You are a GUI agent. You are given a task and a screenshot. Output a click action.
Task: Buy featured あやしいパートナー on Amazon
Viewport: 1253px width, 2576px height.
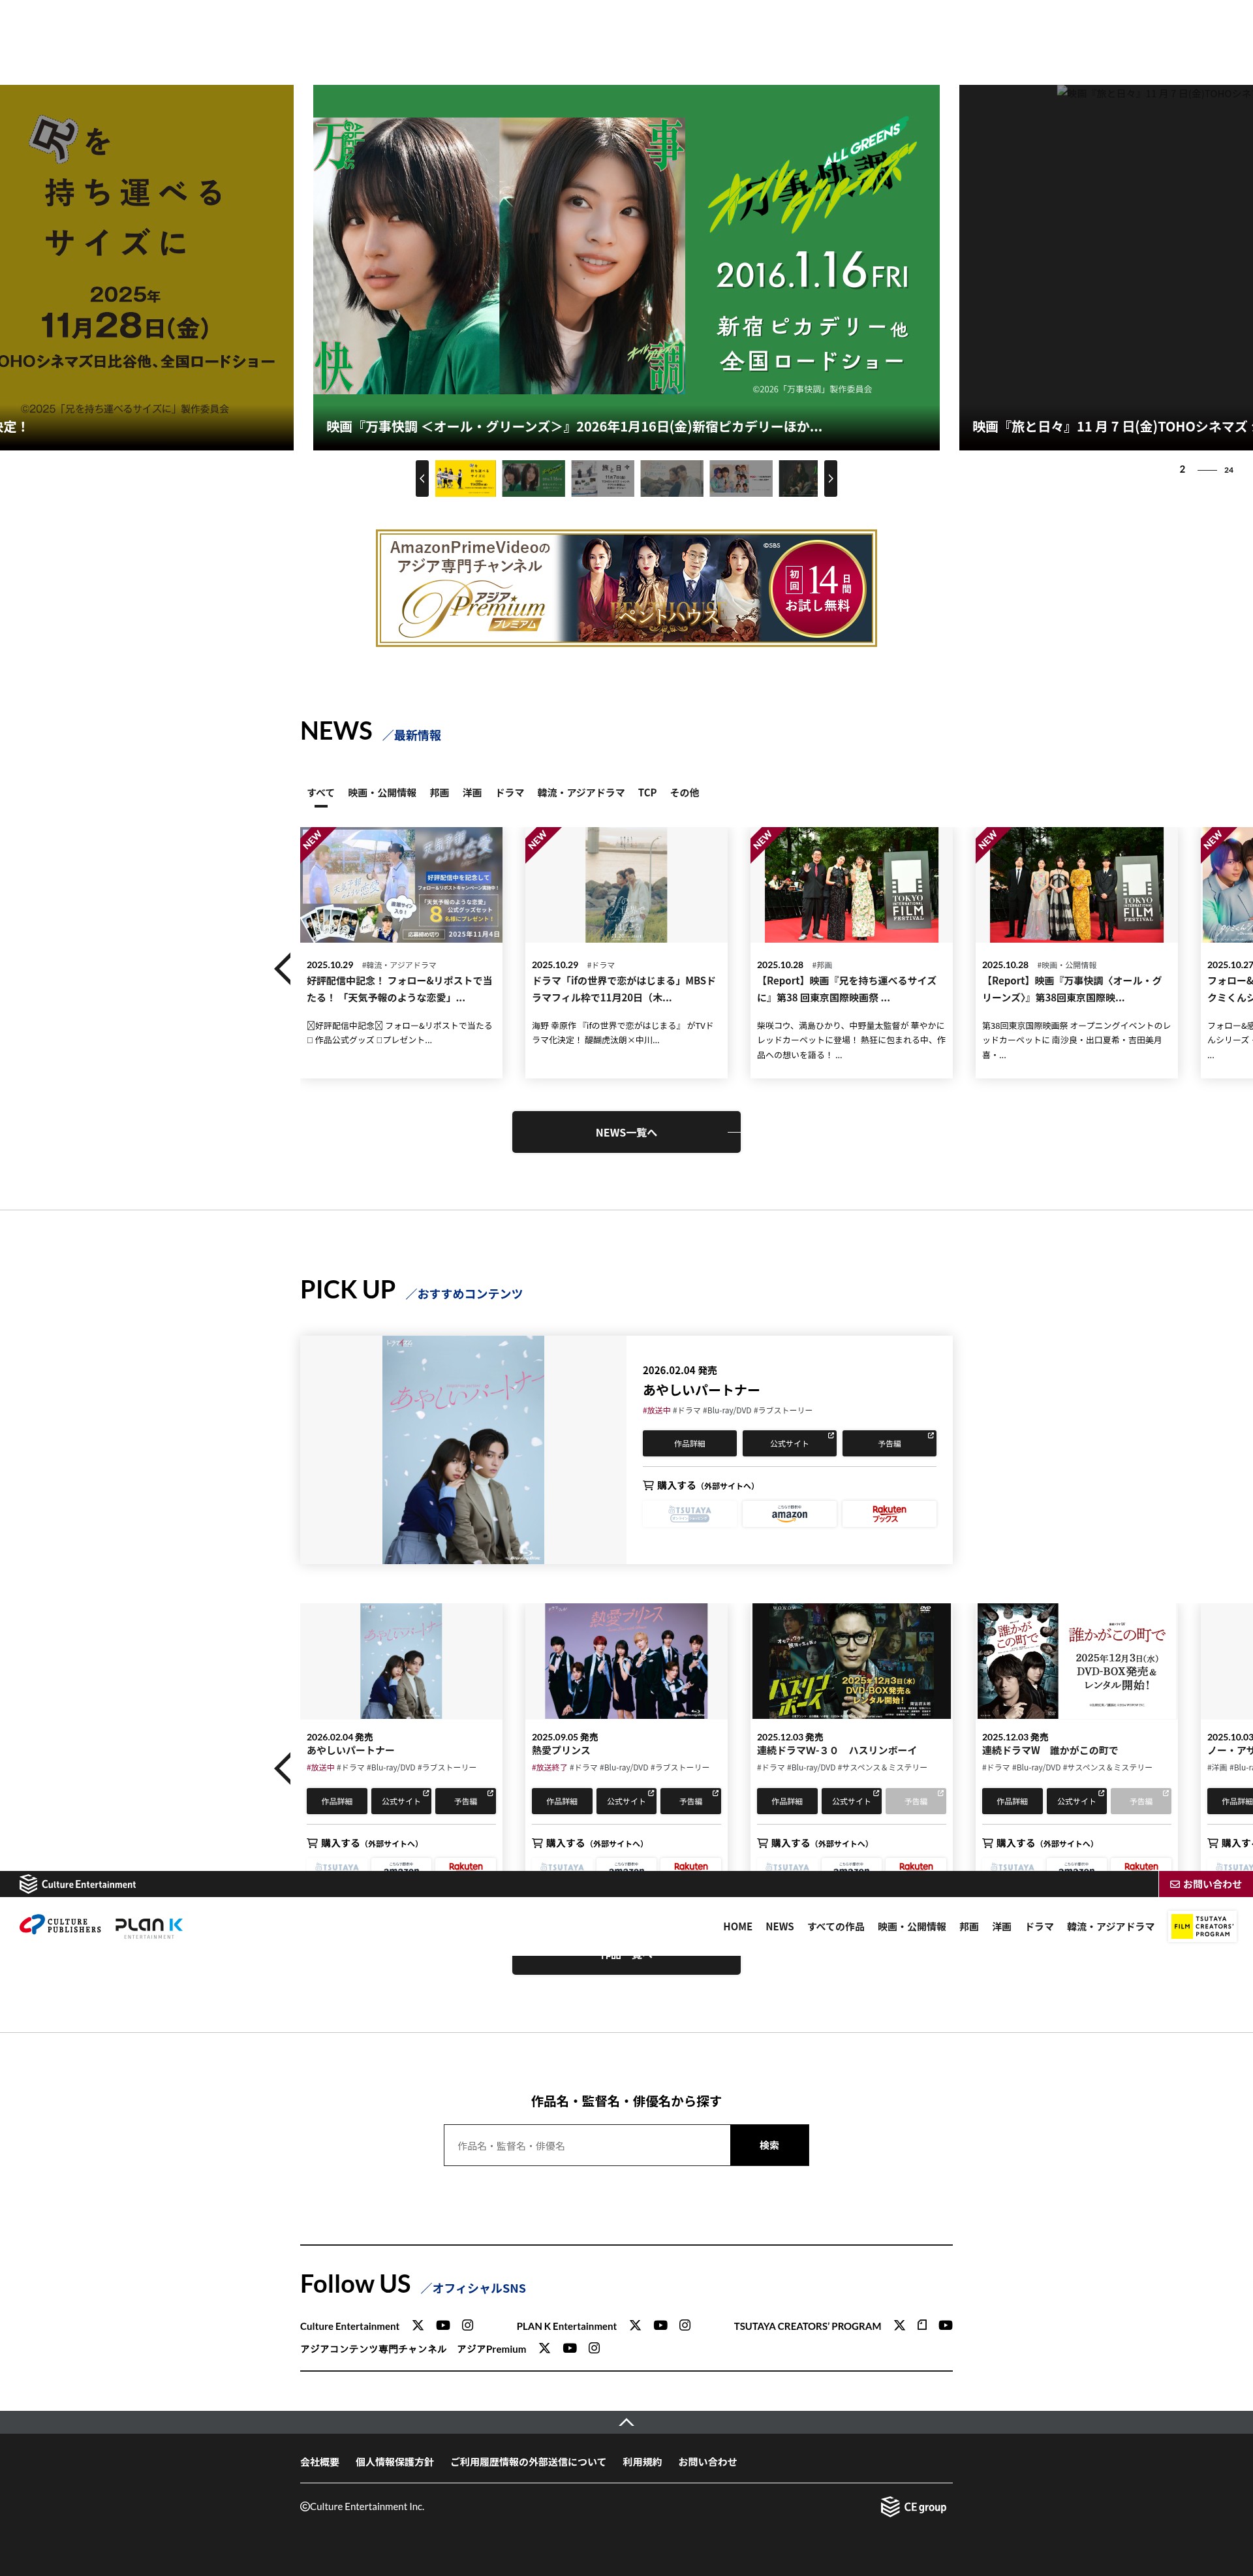[789, 1513]
